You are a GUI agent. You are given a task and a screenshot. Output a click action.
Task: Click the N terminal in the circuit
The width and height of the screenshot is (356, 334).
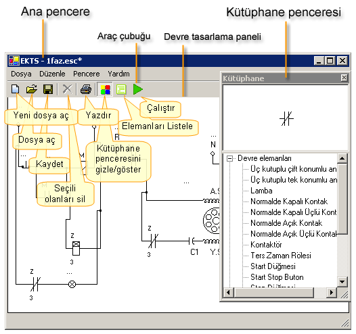click(x=213, y=153)
